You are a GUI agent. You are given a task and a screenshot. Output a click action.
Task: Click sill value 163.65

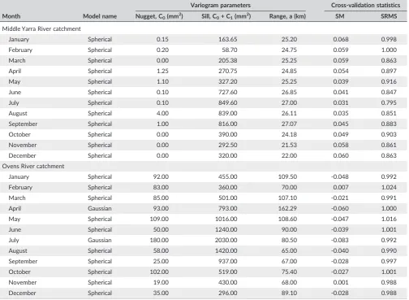click(x=228, y=39)
